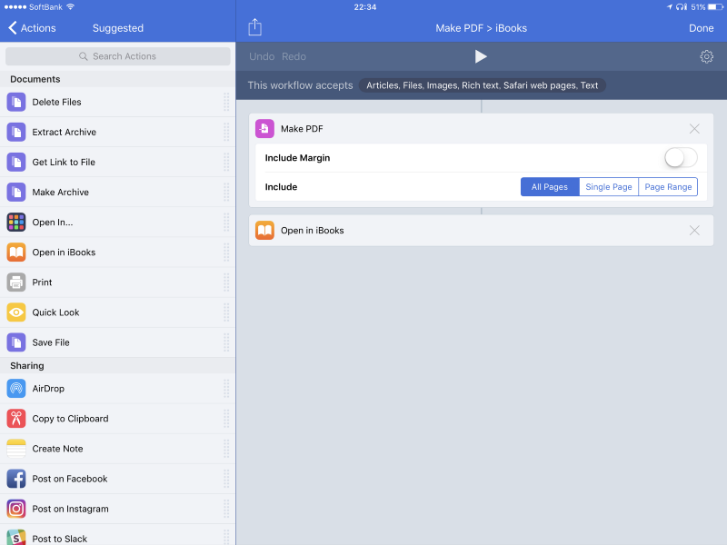Go back to Actions list
The width and height of the screenshot is (727, 545).
point(32,28)
